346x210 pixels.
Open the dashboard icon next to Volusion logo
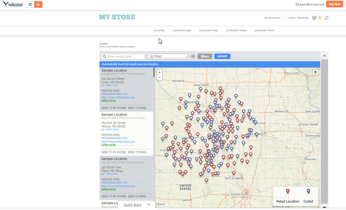coord(30,5)
